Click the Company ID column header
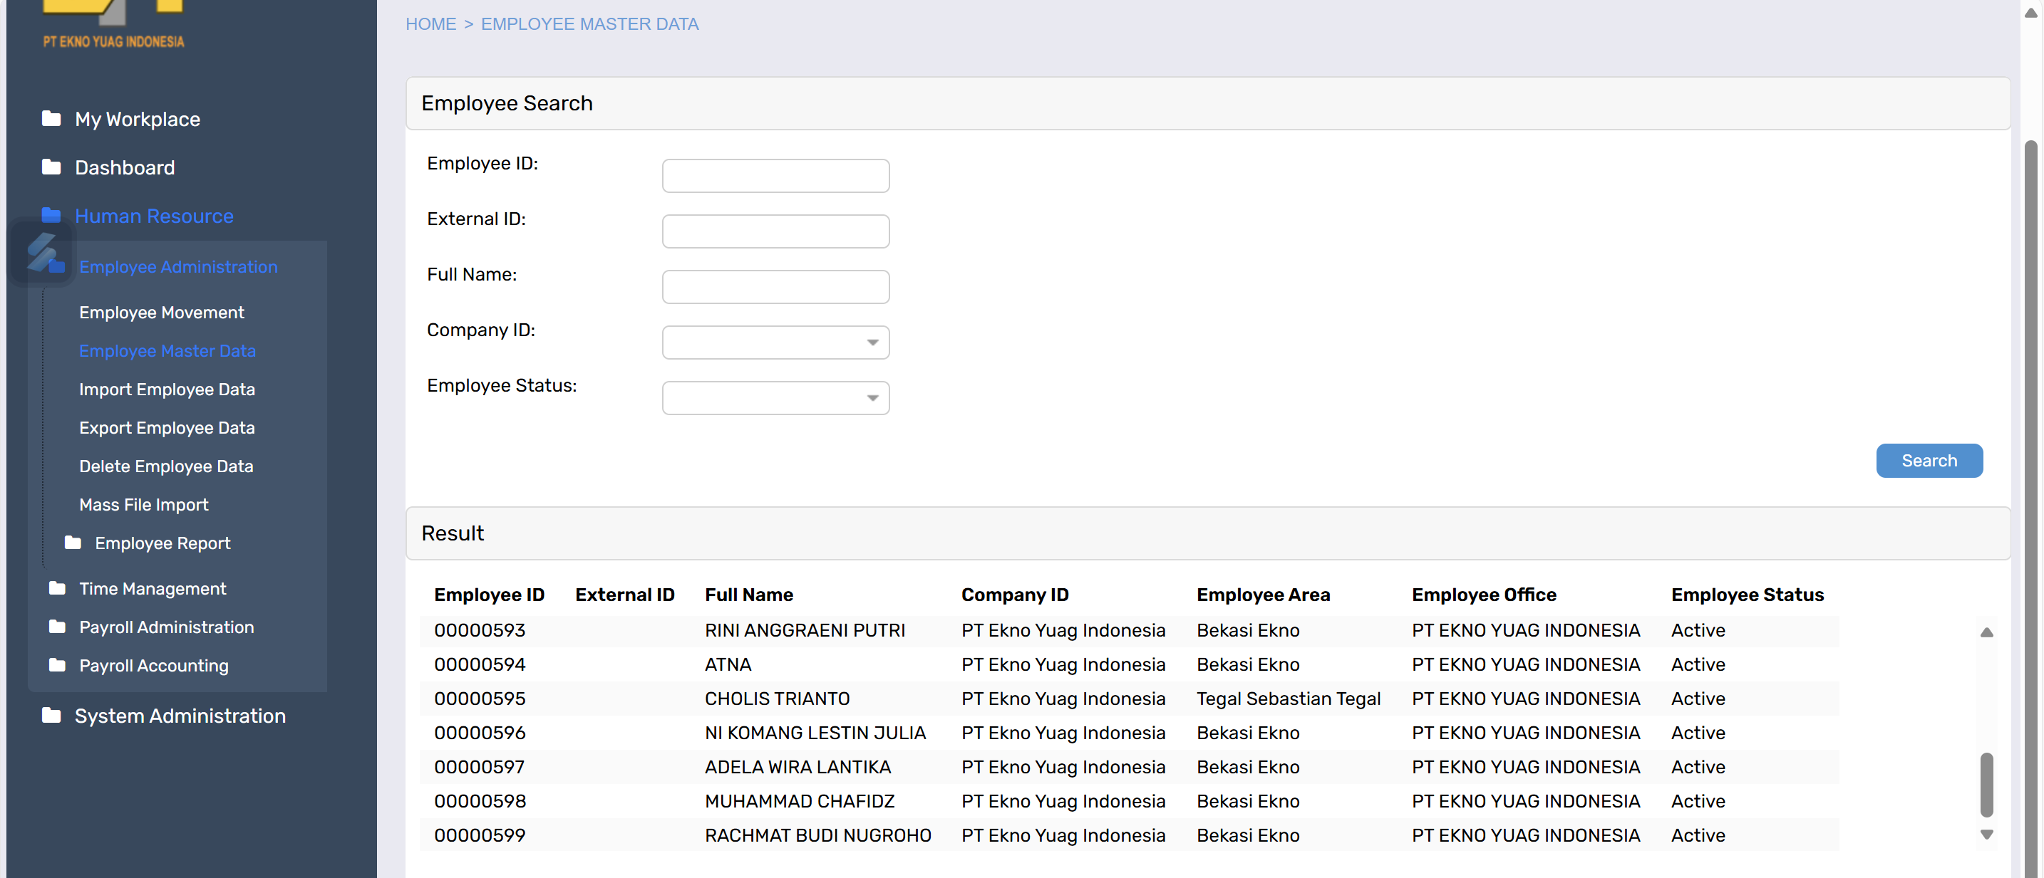Viewport: 2044px width, 878px height. pos(1015,595)
